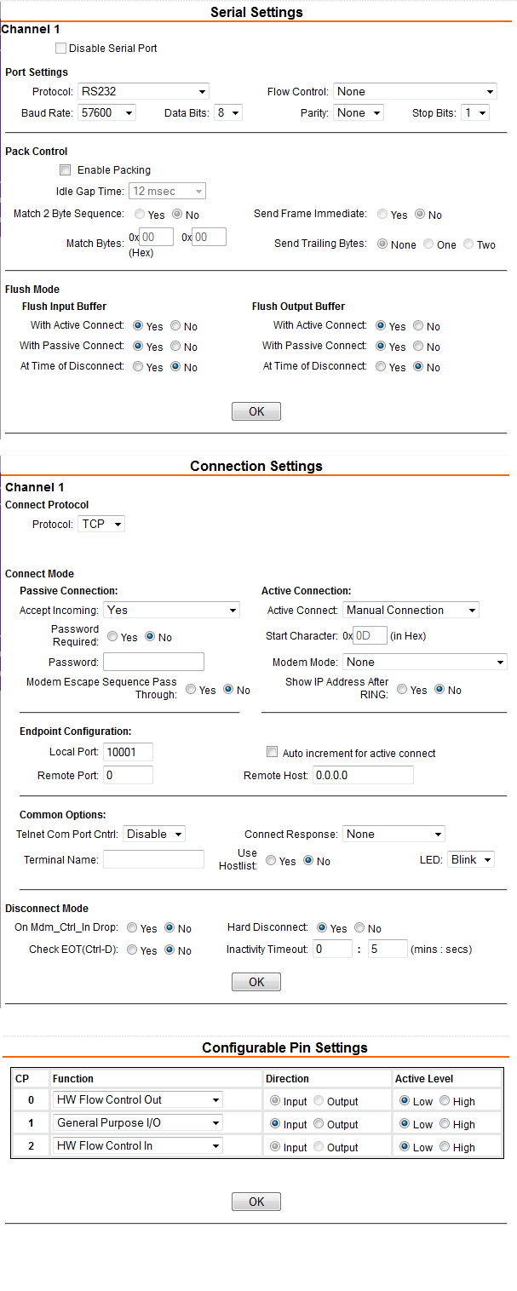Open the Parity dropdown

pyautogui.click(x=358, y=112)
